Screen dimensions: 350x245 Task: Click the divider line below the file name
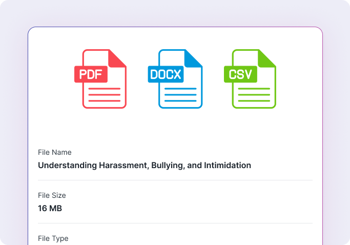pos(175,180)
